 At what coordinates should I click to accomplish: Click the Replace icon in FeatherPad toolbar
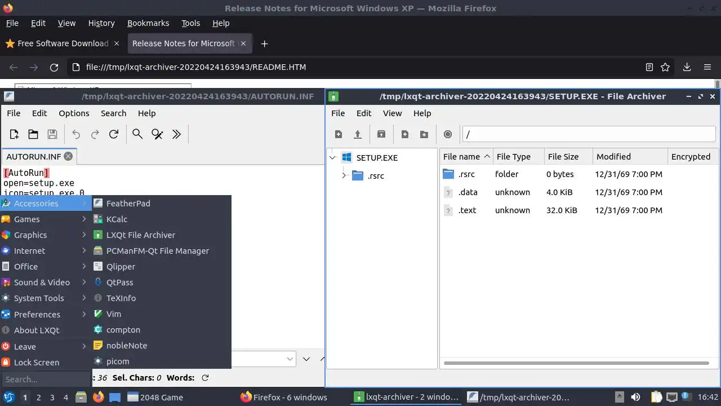click(157, 134)
